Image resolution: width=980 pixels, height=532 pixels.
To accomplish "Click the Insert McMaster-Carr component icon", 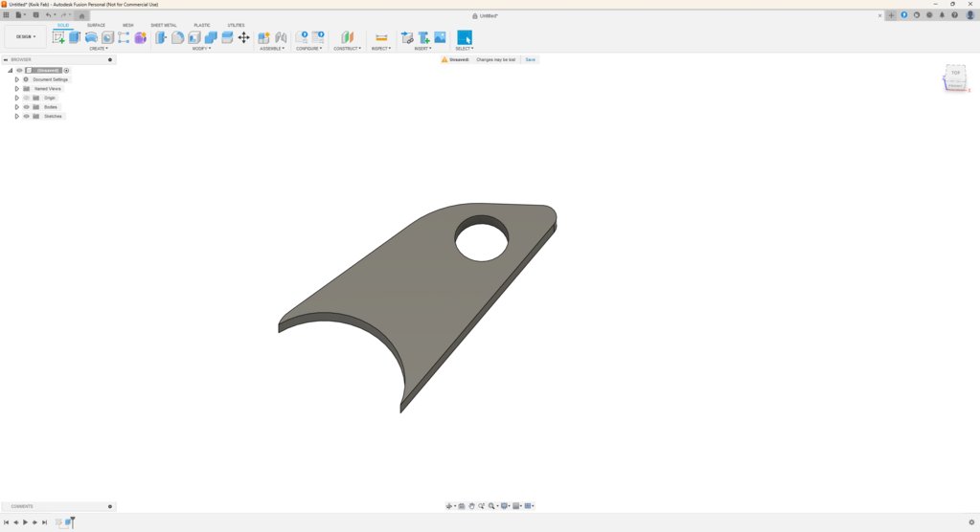I will pos(423,37).
